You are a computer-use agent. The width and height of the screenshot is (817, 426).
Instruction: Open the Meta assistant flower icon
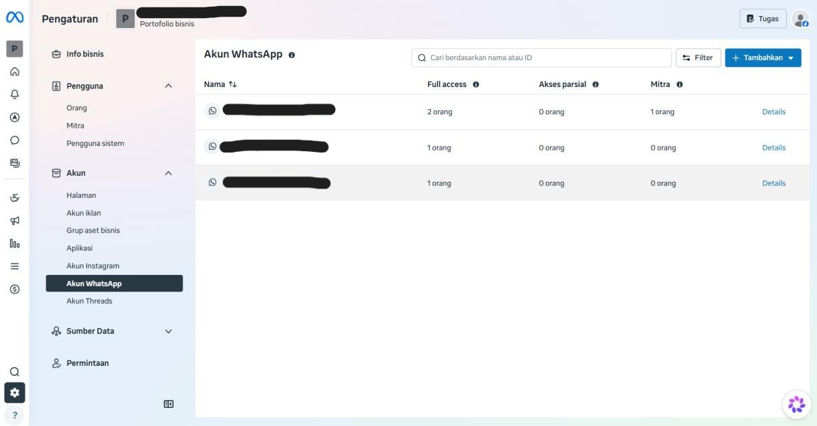(x=796, y=404)
